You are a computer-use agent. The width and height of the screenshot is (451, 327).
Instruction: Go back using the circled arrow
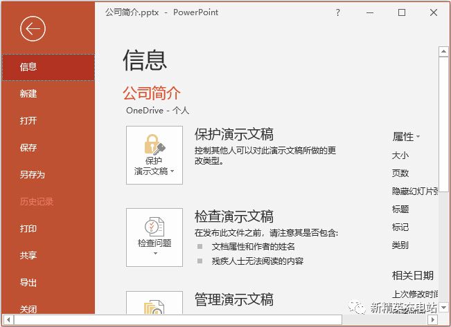[x=33, y=29]
